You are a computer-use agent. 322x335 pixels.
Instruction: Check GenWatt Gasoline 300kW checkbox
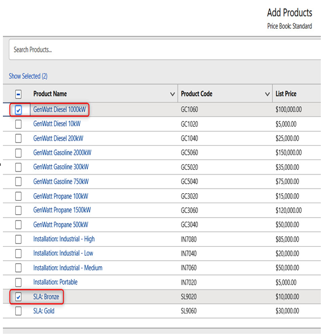(18, 167)
